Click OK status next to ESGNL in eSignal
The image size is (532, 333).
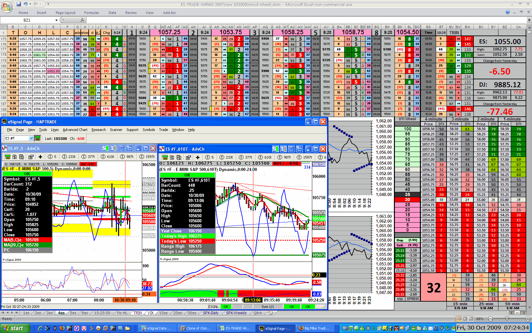tap(226, 307)
